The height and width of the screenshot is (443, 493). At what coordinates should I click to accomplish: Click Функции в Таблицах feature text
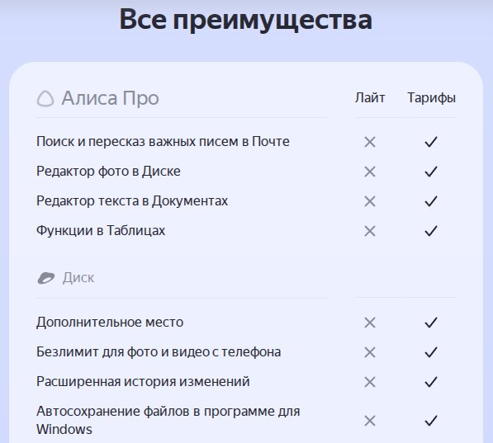(101, 231)
